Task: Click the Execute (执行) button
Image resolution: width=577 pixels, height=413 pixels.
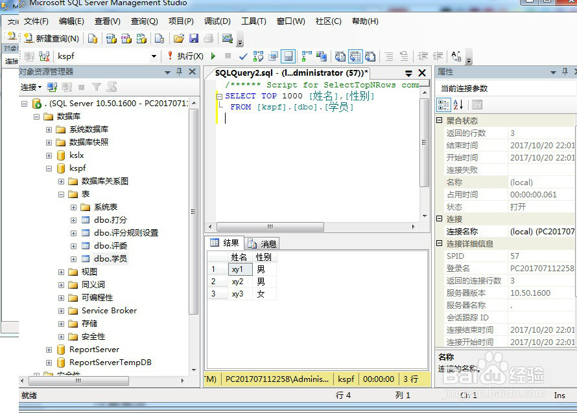Action: 185,56
